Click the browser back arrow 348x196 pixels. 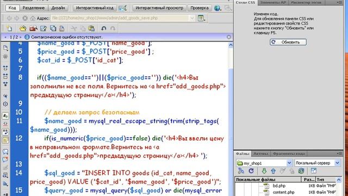pyautogui.click(x=9, y=18)
